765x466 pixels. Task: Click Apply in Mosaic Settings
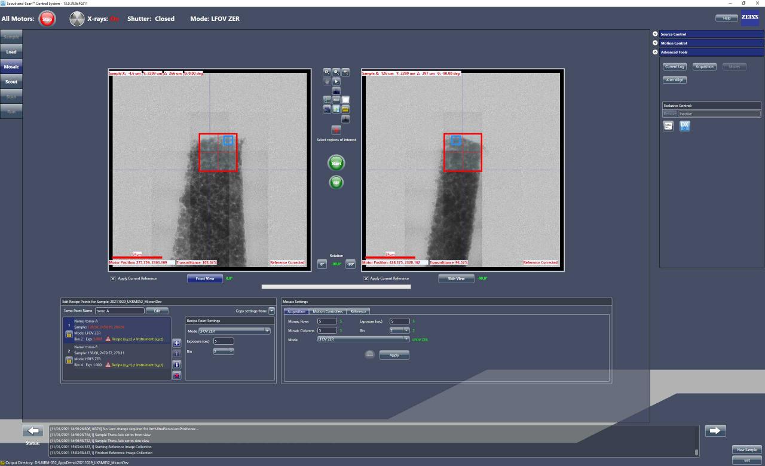pyautogui.click(x=394, y=354)
